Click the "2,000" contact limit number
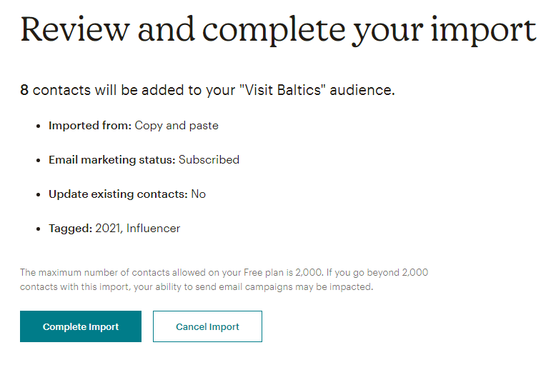Viewport: 551px width, 365px height. click(x=309, y=273)
